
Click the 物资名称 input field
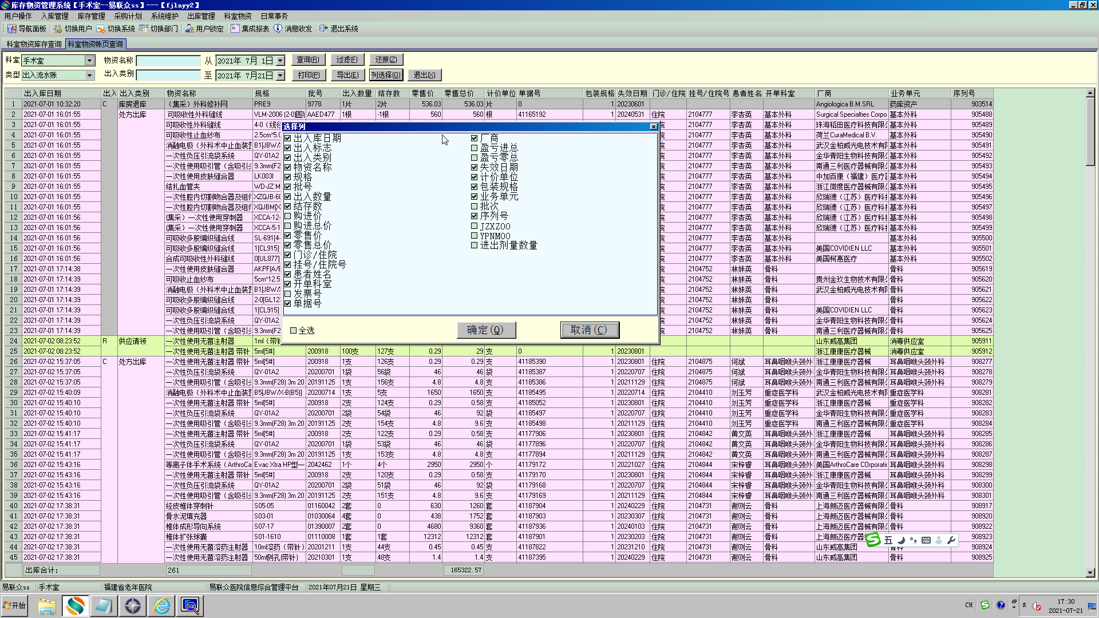click(168, 61)
